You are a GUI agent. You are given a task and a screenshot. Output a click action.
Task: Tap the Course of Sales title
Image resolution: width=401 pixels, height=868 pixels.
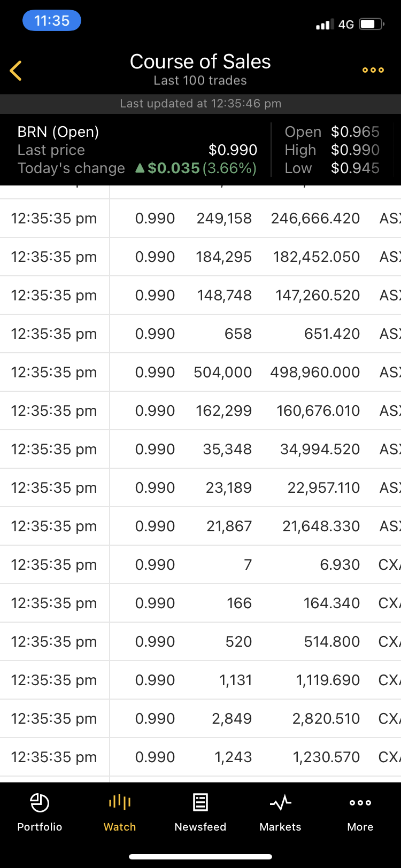pyautogui.click(x=200, y=62)
